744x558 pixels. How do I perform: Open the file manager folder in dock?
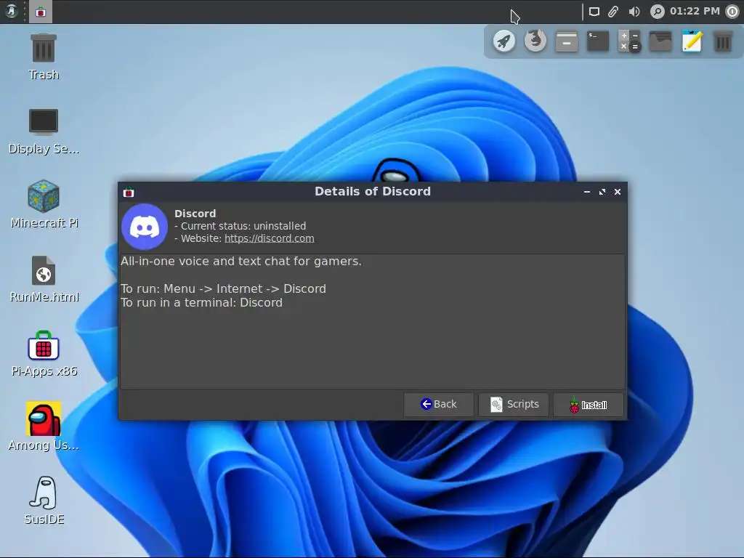point(660,41)
